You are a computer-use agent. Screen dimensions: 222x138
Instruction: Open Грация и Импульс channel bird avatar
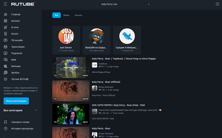(127, 36)
